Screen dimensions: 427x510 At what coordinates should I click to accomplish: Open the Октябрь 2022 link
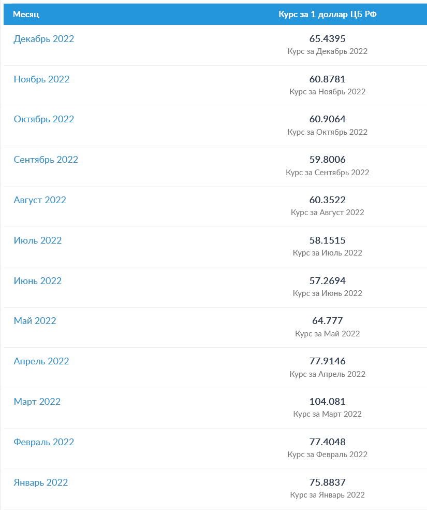44,119
